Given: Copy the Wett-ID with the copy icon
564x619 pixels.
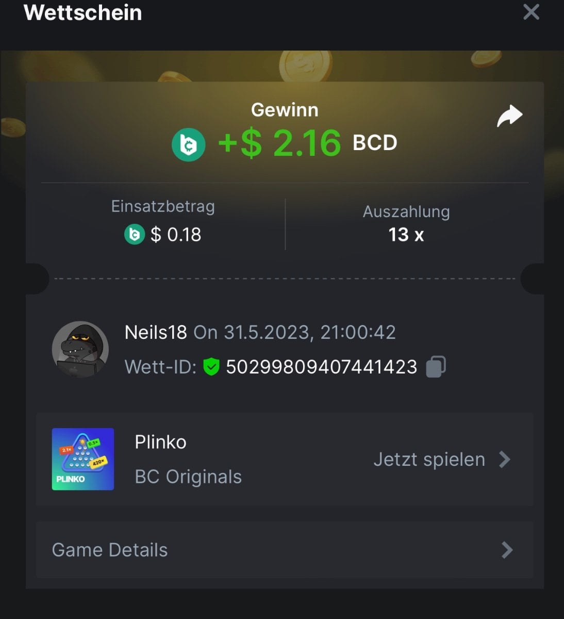Looking at the screenshot, I should pyautogui.click(x=436, y=367).
